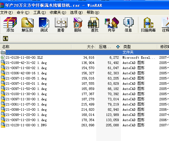Viewport: 169px width, 141px height.
Task: Click the Excel icon of 21-0128-11-00-00.XLS
Action: 3,58
